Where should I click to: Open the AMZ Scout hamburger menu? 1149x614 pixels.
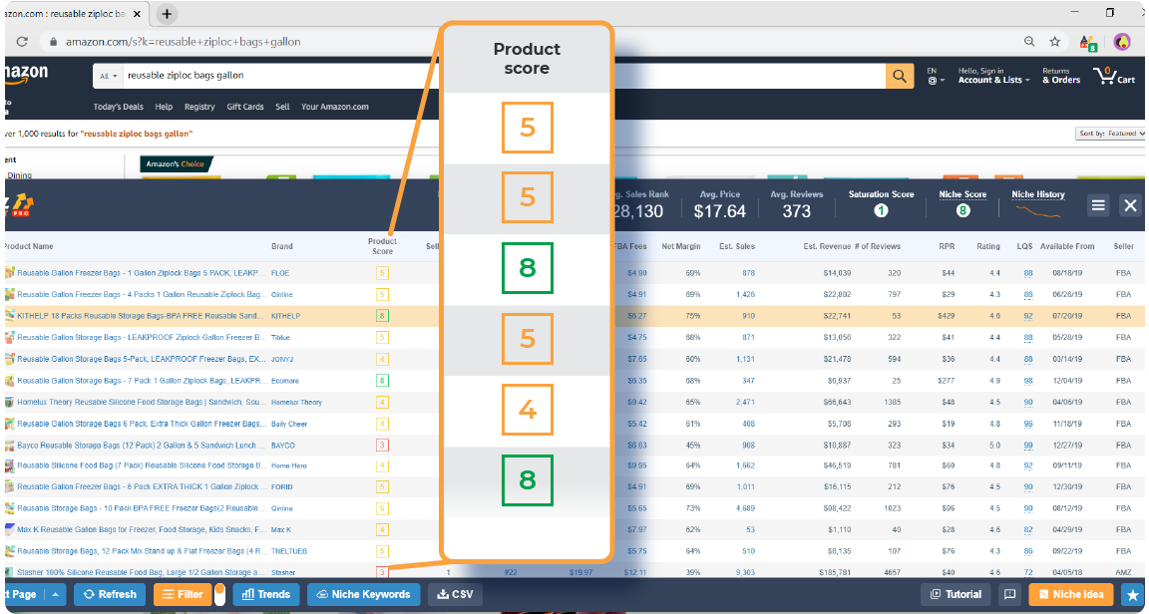click(1098, 204)
